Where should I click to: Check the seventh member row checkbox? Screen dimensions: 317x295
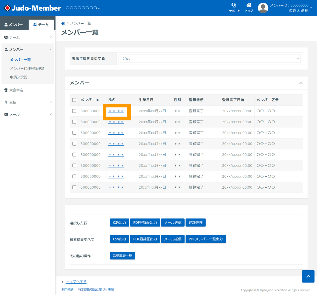pos(74,176)
